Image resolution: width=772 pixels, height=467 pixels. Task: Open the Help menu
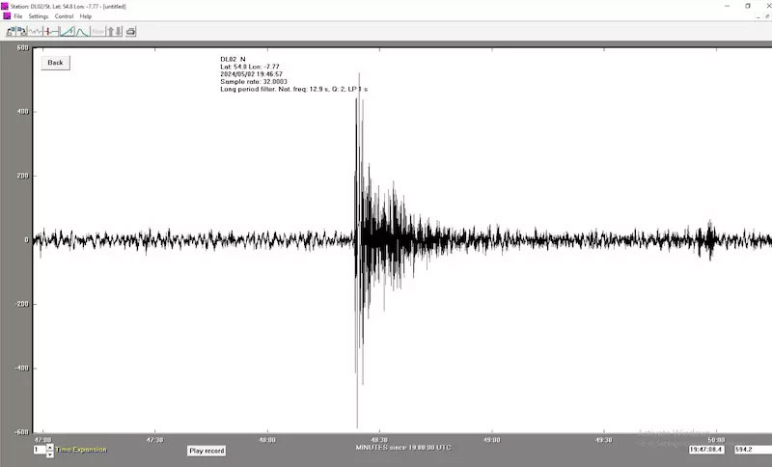tap(86, 16)
